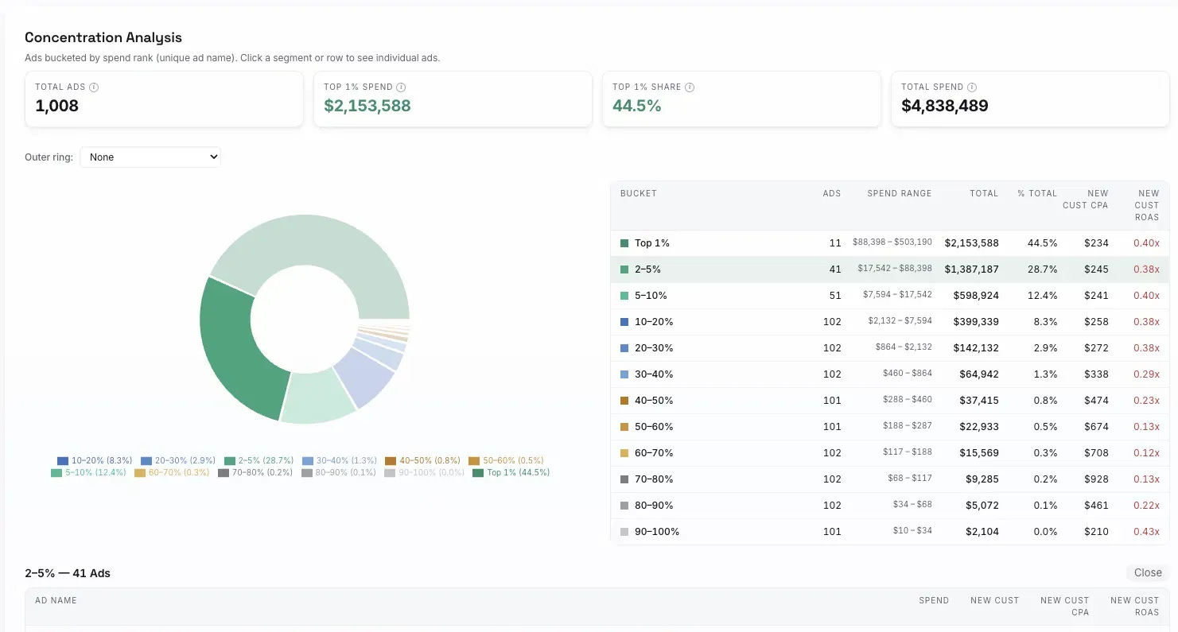The image size is (1178, 632).
Task: Sort by the New Cust CPA column header
Action: 1085,200
